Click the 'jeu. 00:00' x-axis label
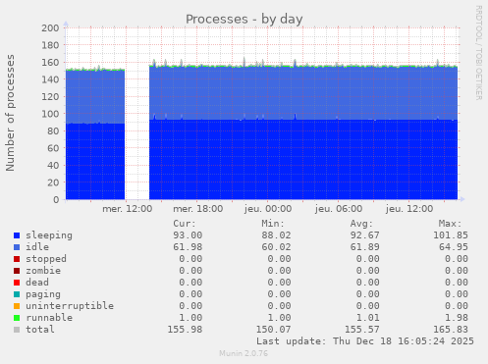This screenshot has height=364, width=488. [x=268, y=209]
